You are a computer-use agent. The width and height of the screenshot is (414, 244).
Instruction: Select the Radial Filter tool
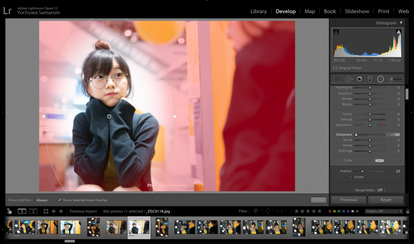click(x=380, y=79)
